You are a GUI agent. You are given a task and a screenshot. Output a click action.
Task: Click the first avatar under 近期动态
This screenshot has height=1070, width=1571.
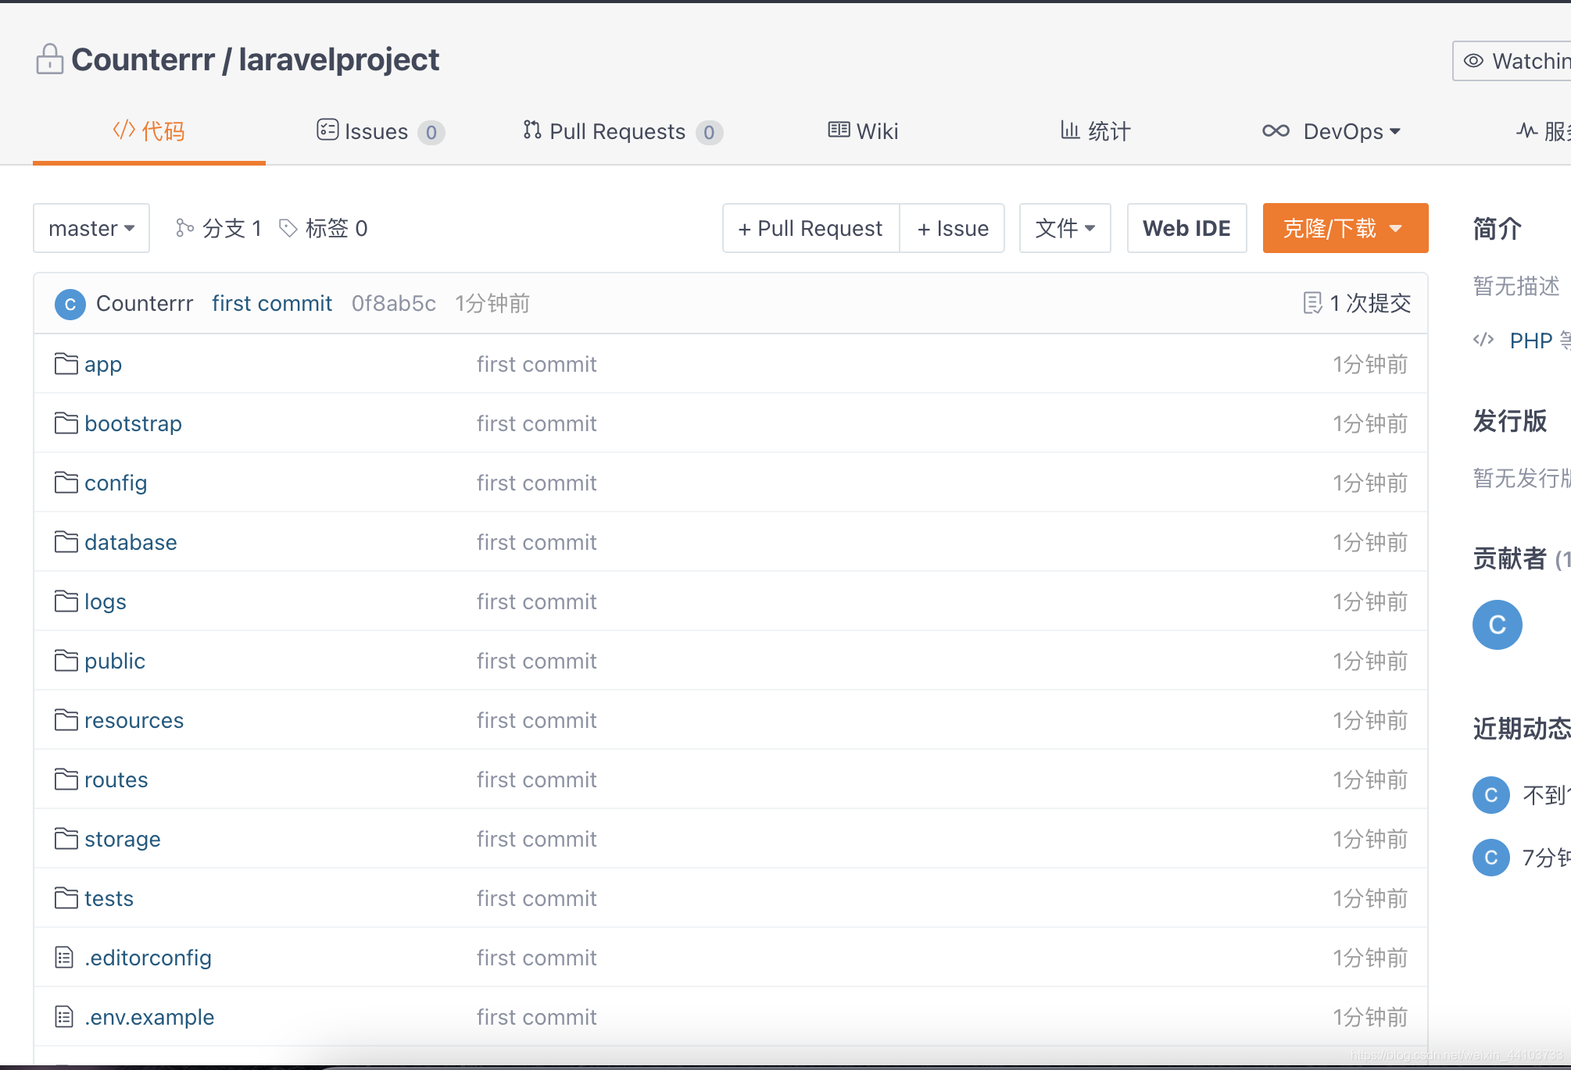[1491, 795]
